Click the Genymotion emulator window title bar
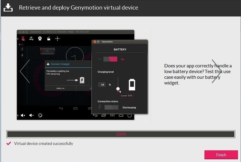241x162 pixels. tap(76, 32)
